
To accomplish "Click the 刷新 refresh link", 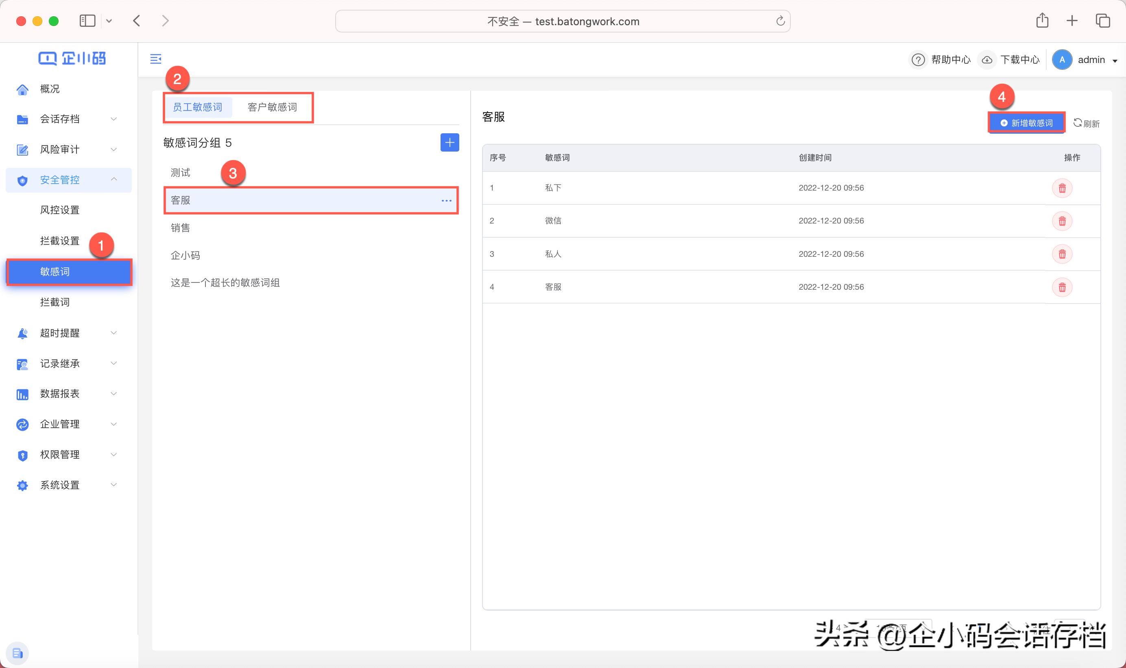I will click(1087, 124).
